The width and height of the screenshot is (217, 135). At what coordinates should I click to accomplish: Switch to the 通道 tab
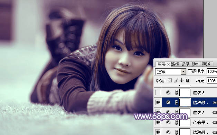point(206,64)
